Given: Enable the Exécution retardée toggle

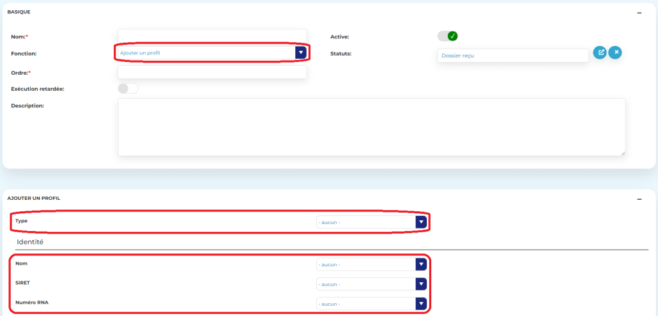Looking at the screenshot, I should pos(128,89).
